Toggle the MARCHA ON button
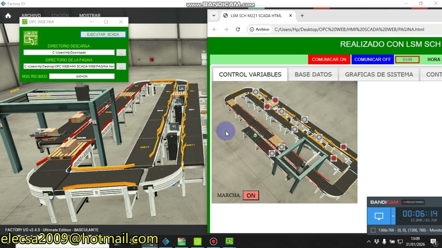 click(x=251, y=195)
